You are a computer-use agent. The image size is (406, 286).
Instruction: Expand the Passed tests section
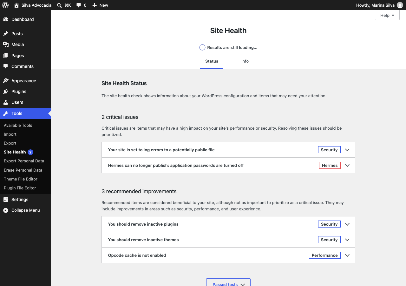[228, 283]
